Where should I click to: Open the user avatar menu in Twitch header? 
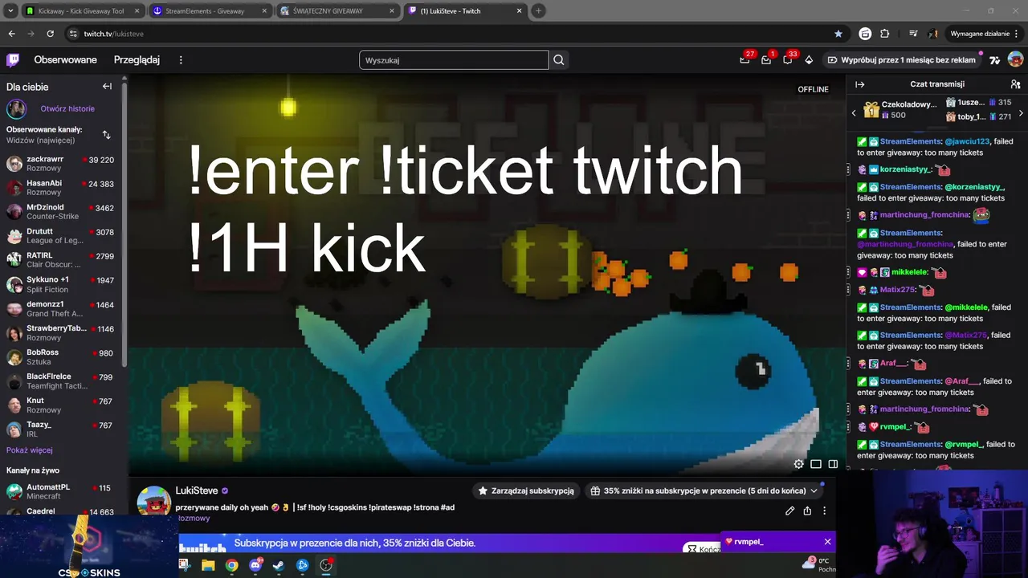click(1015, 59)
